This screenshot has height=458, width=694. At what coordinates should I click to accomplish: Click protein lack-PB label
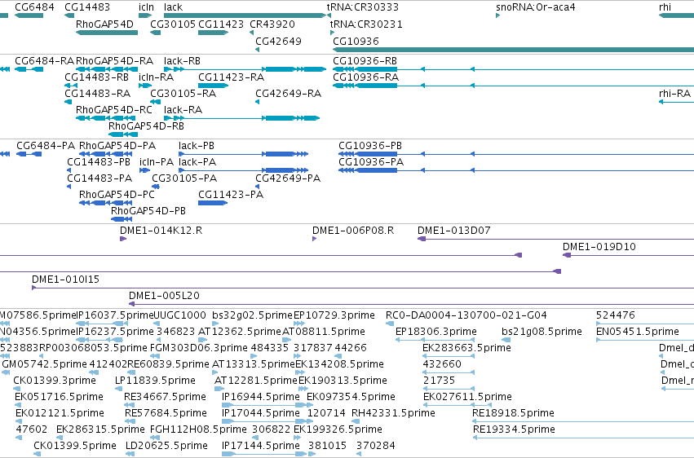coord(197,145)
